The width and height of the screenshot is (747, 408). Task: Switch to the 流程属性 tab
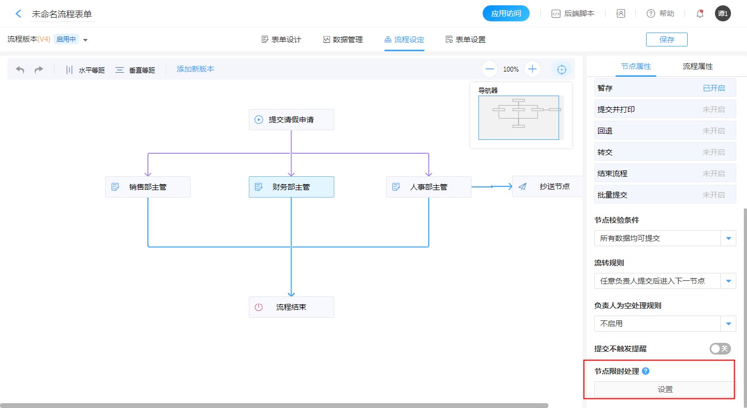[x=697, y=67]
